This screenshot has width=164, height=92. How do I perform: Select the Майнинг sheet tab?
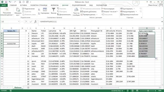click(x=18, y=87)
